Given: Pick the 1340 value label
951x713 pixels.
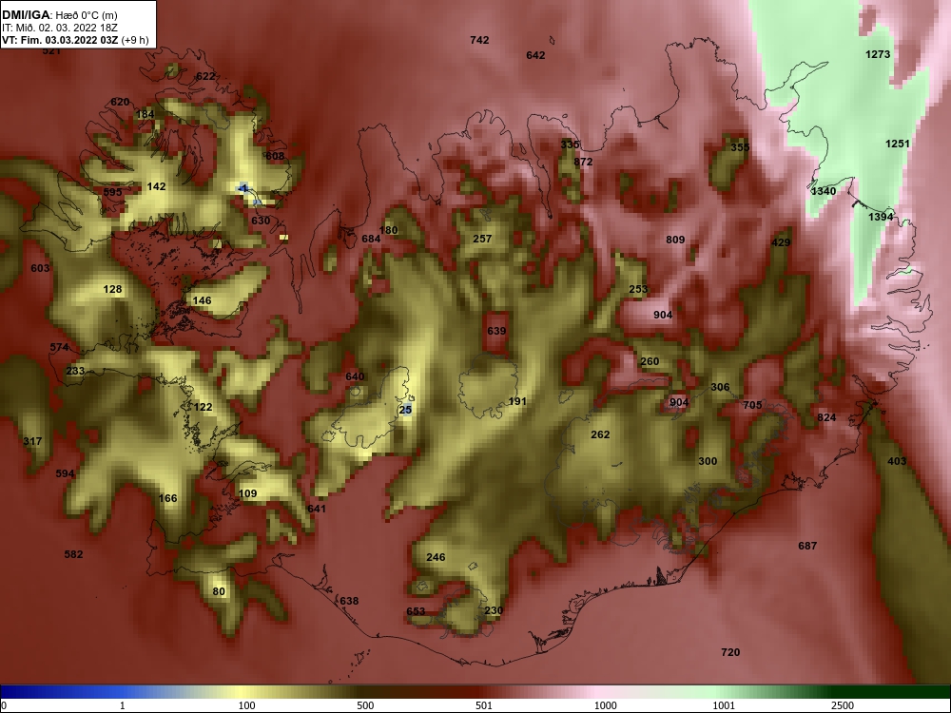Looking at the screenshot, I should [824, 191].
